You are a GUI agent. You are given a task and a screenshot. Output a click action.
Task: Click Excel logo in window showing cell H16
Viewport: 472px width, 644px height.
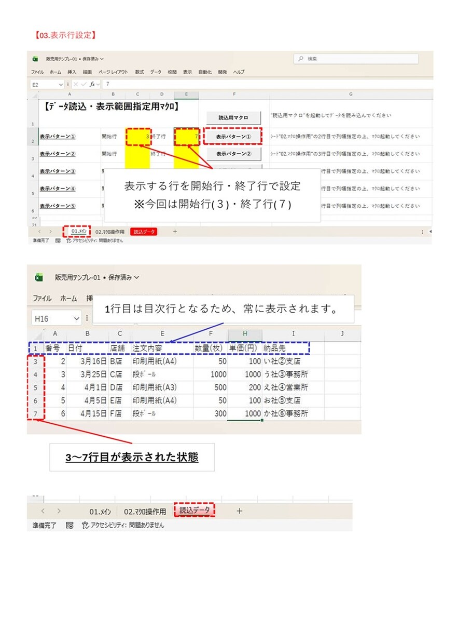point(39,277)
